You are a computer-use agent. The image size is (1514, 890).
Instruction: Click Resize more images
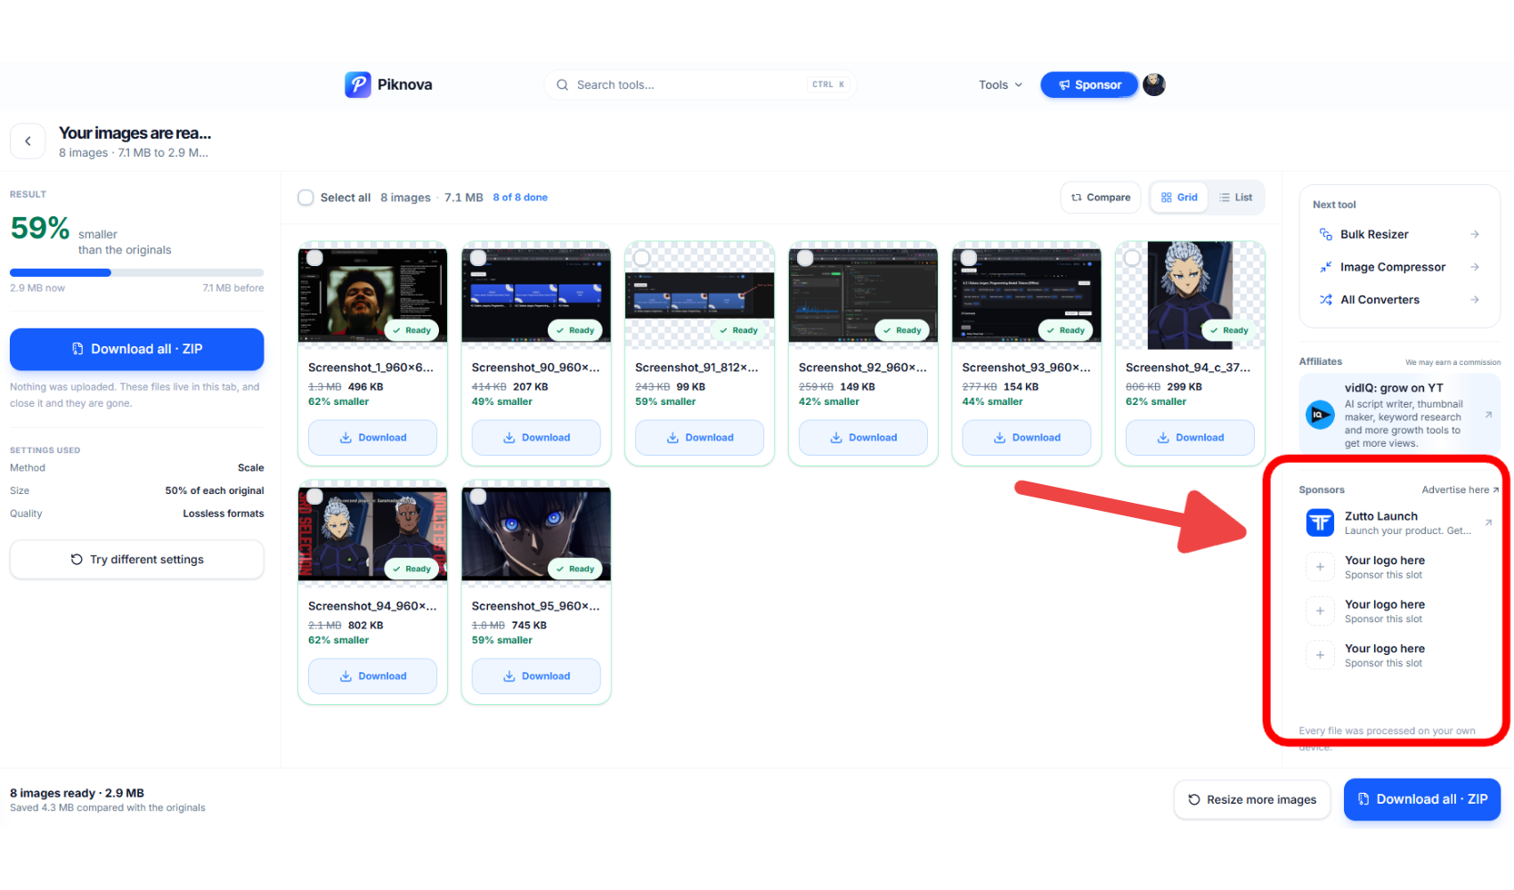pos(1252,799)
